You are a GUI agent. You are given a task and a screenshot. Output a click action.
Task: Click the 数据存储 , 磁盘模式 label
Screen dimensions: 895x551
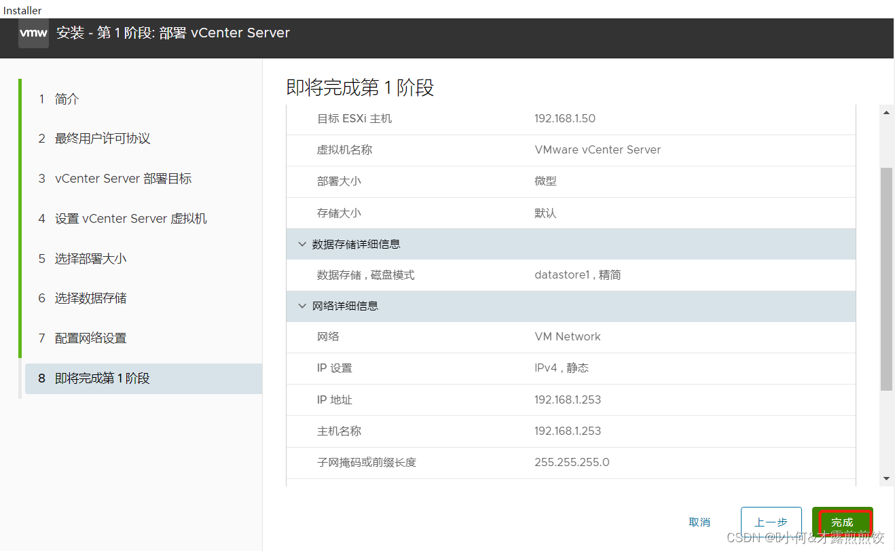[x=366, y=275]
